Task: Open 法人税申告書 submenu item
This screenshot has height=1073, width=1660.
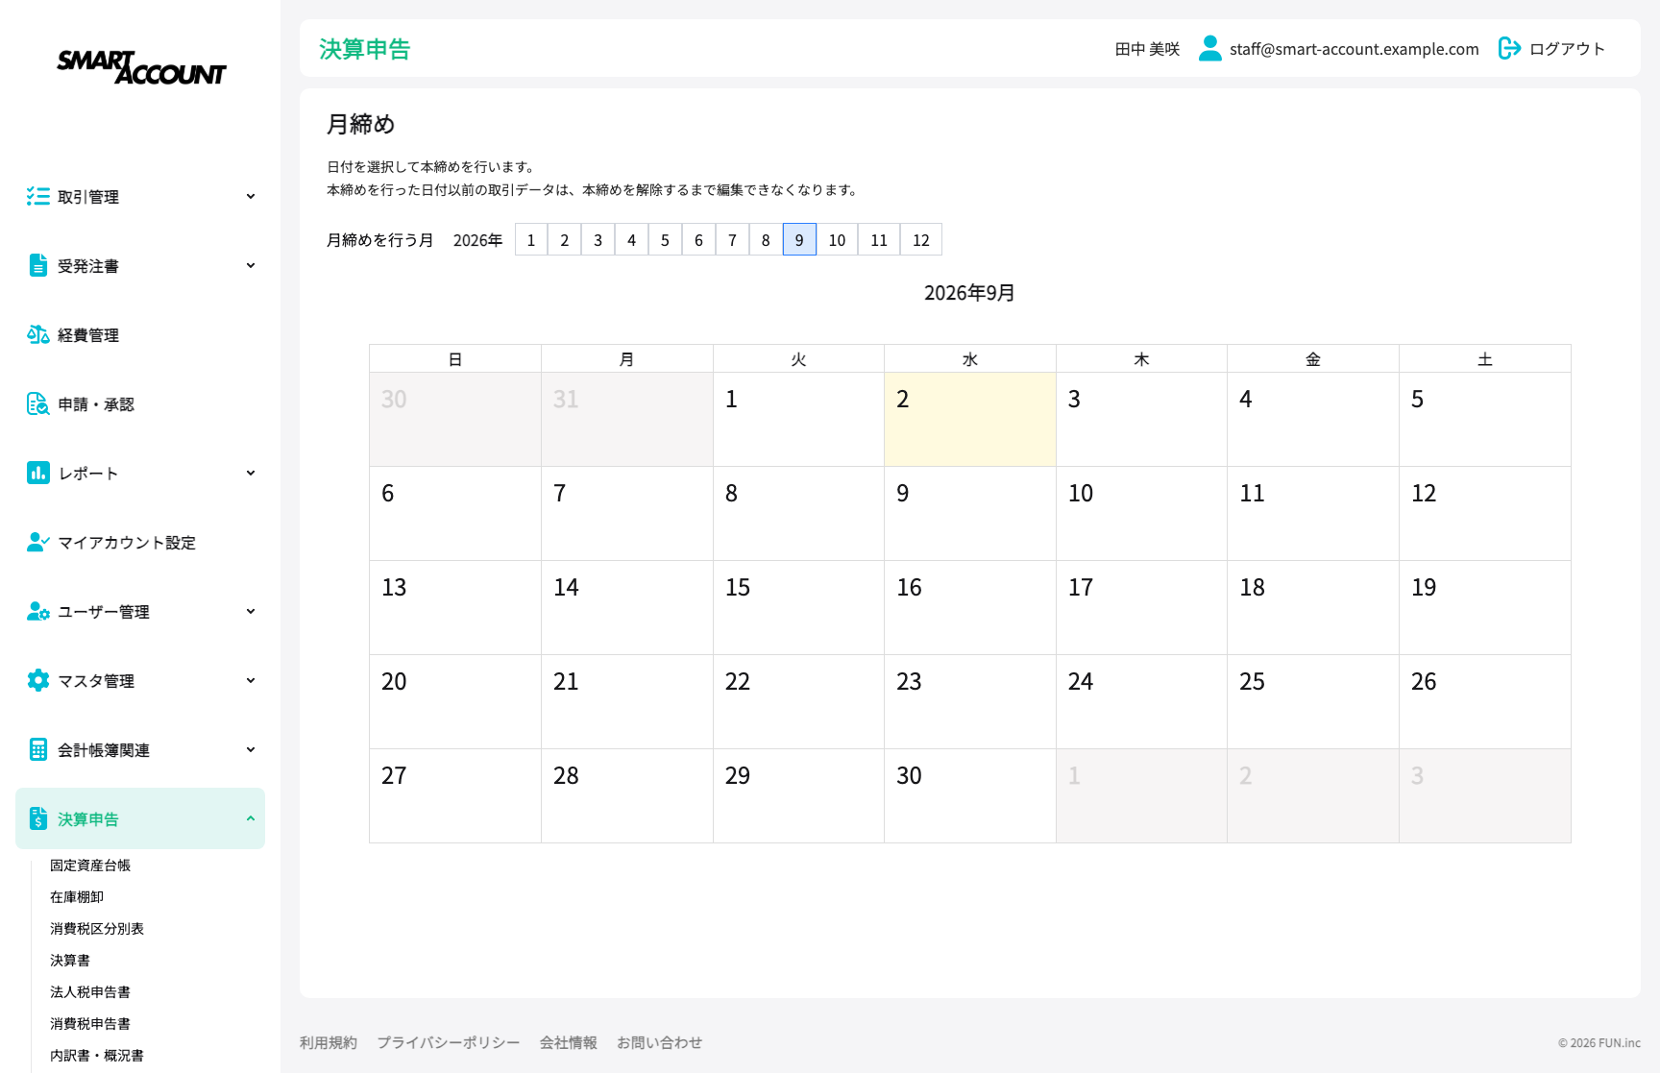Action: tap(90, 992)
